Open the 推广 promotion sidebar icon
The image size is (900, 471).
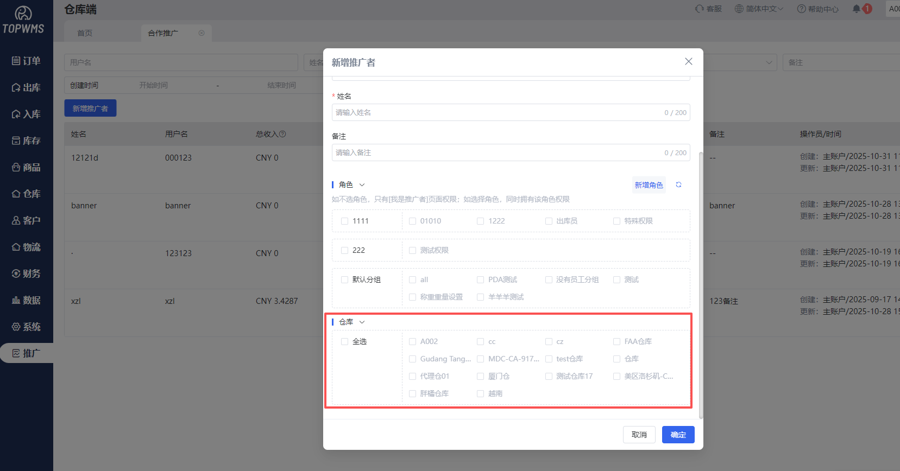point(16,353)
